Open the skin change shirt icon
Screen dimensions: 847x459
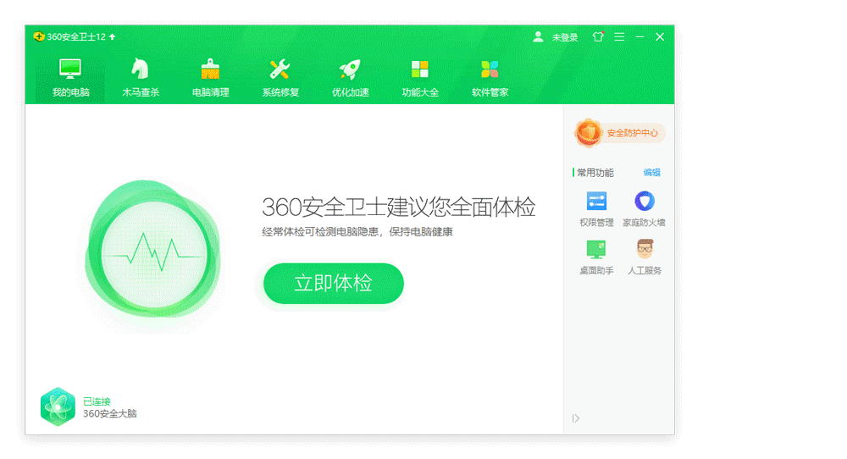tap(598, 37)
